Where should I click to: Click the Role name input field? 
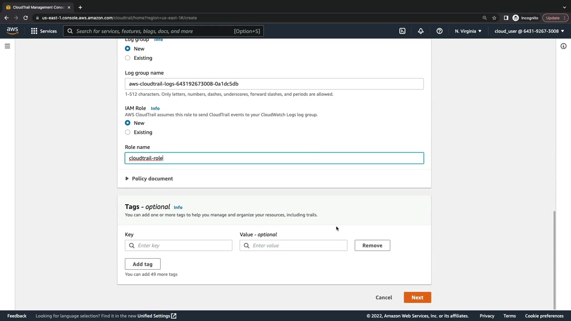[x=274, y=158]
